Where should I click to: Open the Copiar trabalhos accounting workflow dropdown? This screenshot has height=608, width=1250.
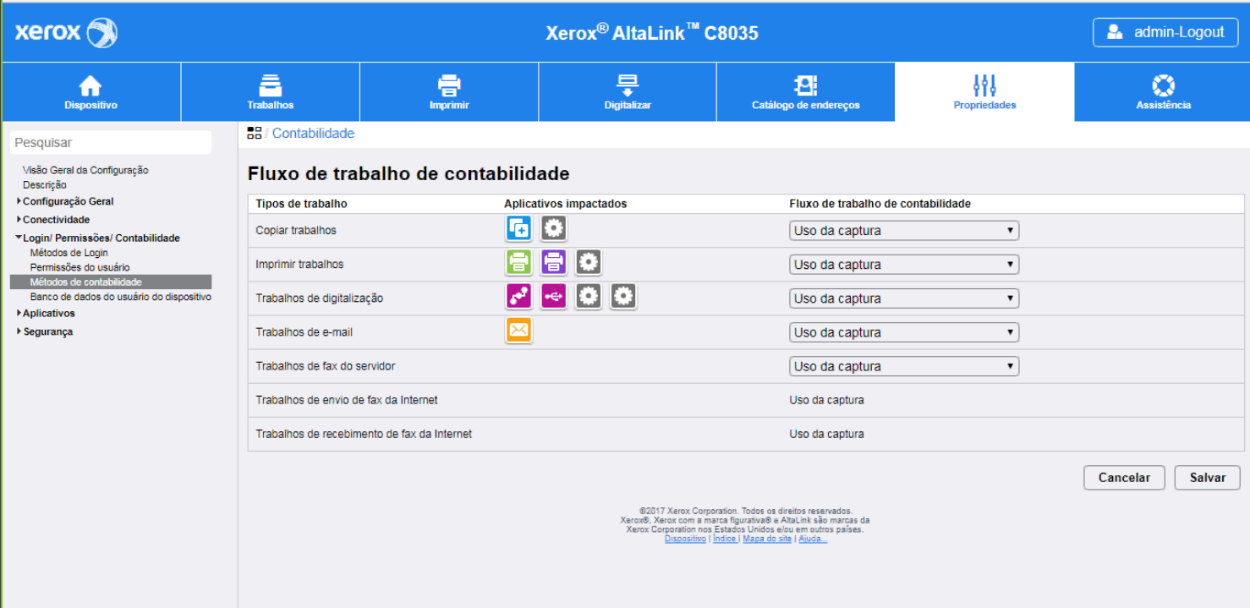(903, 231)
